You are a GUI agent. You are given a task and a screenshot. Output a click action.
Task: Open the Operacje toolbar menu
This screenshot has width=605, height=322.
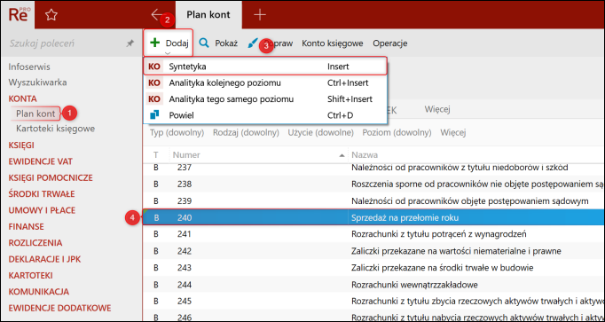tap(390, 43)
